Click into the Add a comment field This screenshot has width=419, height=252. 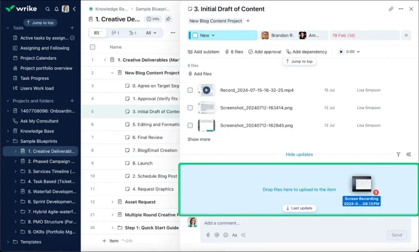pos(305,223)
